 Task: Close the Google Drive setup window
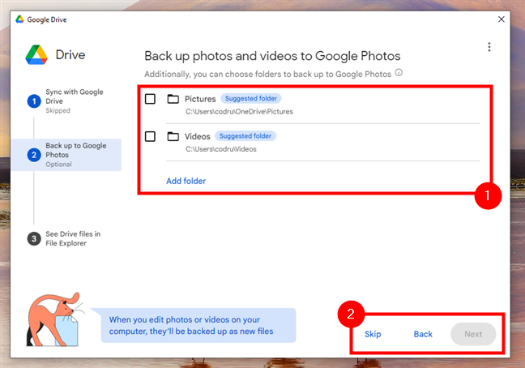click(502, 19)
